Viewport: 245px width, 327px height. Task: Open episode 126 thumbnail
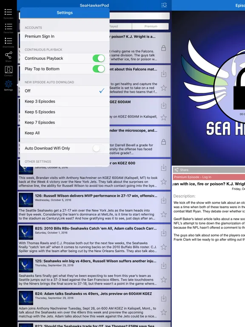pyautogui.click(x=26, y=200)
